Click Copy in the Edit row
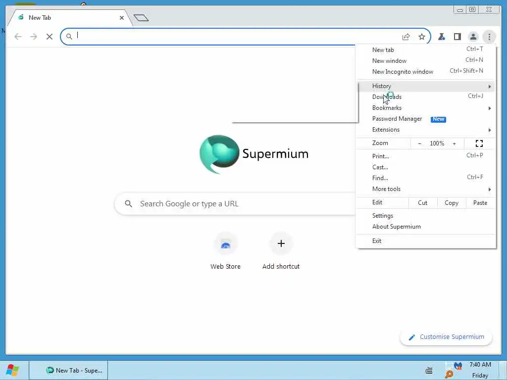 452,203
